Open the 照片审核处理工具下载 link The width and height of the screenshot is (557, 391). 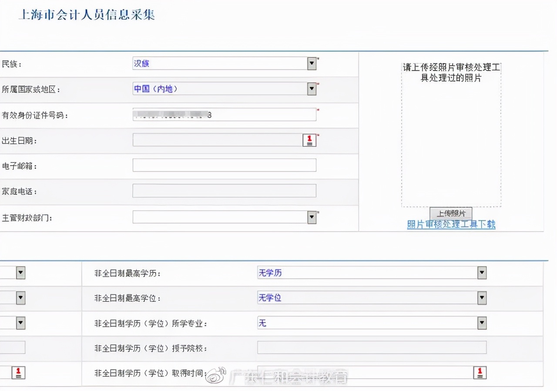click(x=451, y=224)
